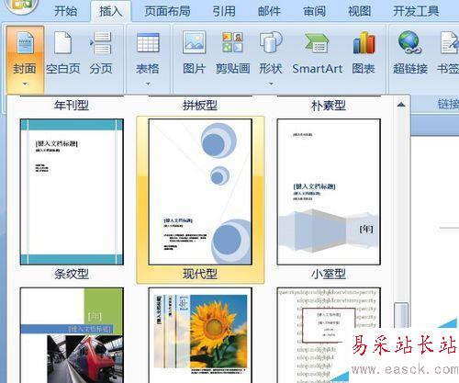Click the 年刊型 label text
The image size is (459, 383).
72,106
